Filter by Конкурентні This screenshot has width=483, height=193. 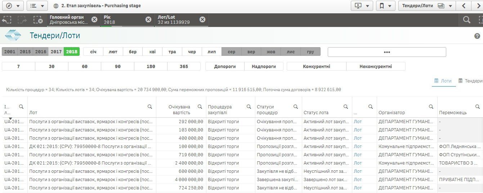[x=317, y=66]
